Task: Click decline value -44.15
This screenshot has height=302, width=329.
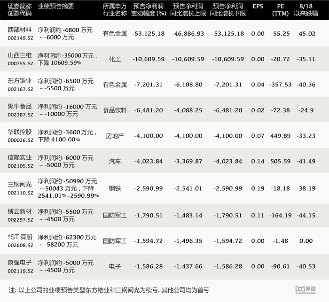Action: [x=306, y=216]
